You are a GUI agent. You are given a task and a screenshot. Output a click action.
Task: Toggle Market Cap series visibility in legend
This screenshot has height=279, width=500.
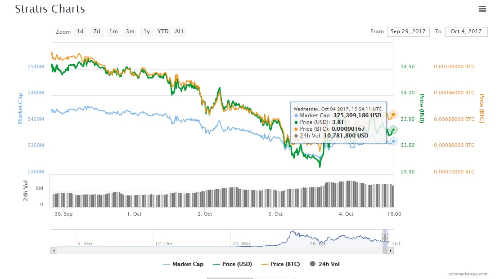click(183, 264)
